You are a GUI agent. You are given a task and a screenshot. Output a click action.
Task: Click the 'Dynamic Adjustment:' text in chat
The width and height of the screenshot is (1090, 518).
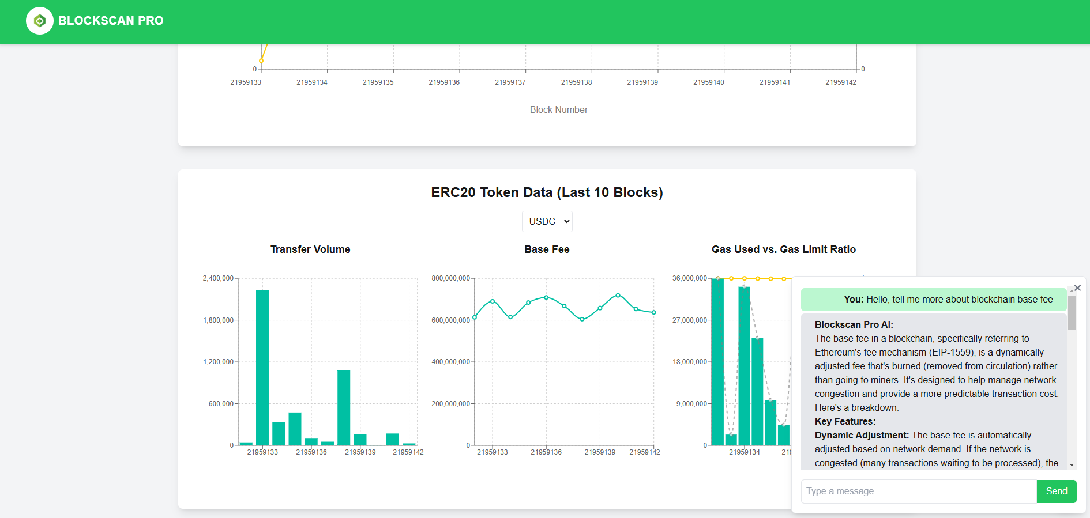(x=862, y=436)
